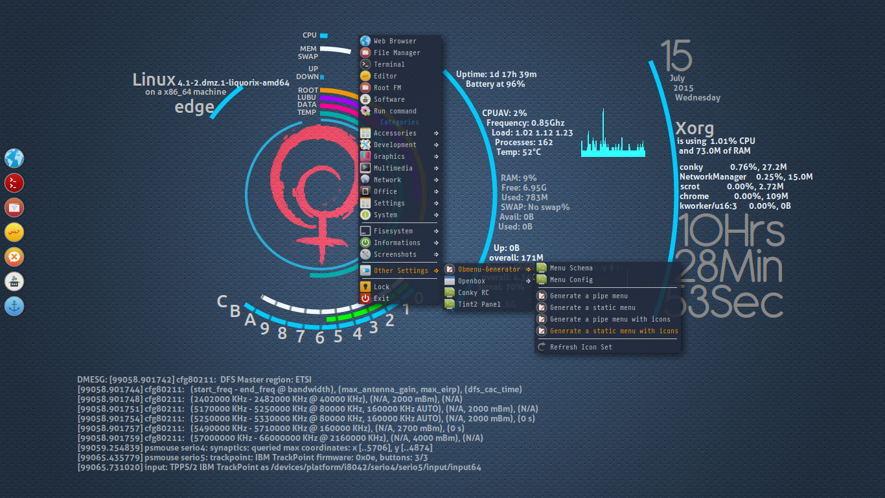This screenshot has width=885, height=498.
Task: Click the Web Browser globe icon in menu
Action: click(x=365, y=41)
